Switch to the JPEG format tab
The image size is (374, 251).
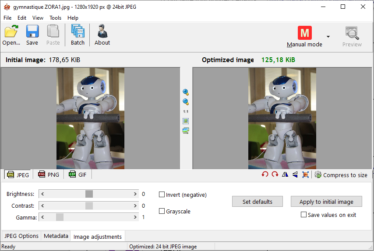18,175
